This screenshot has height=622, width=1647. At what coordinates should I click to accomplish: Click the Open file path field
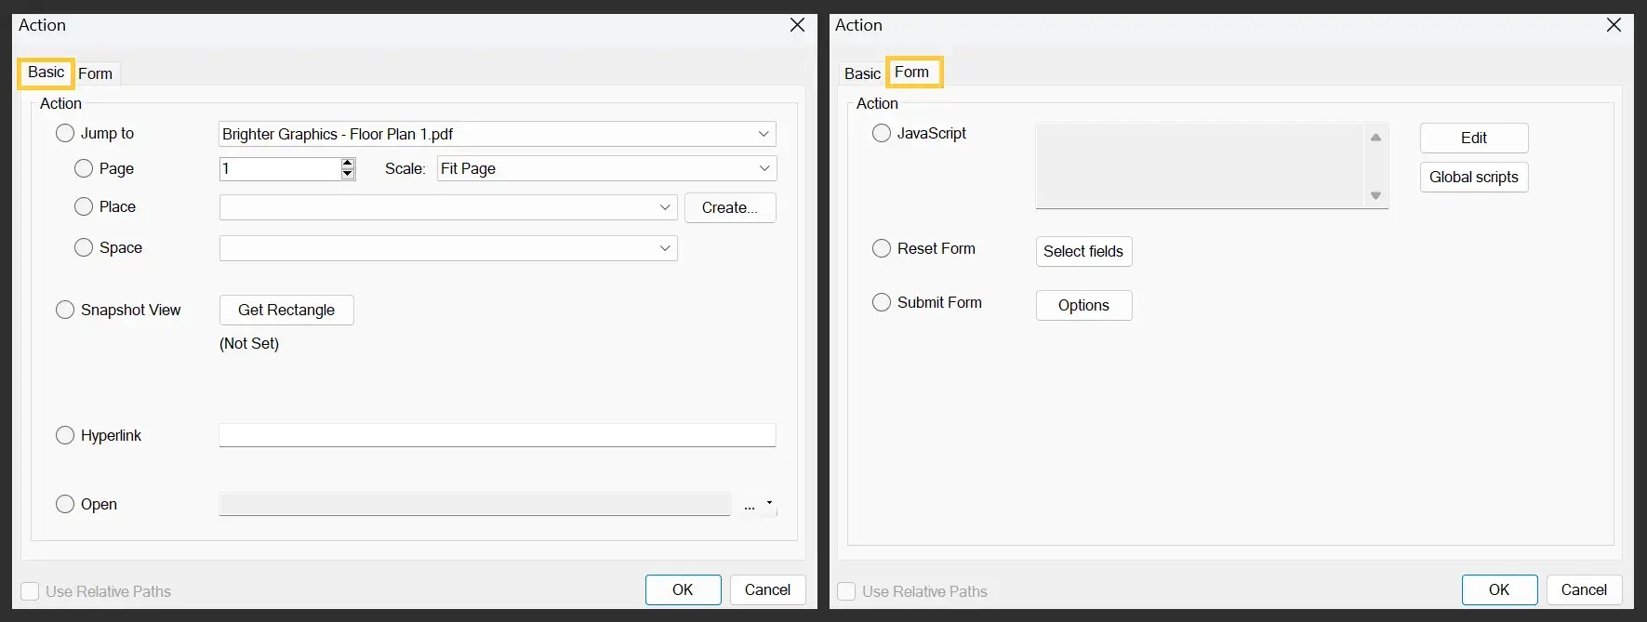coord(474,504)
